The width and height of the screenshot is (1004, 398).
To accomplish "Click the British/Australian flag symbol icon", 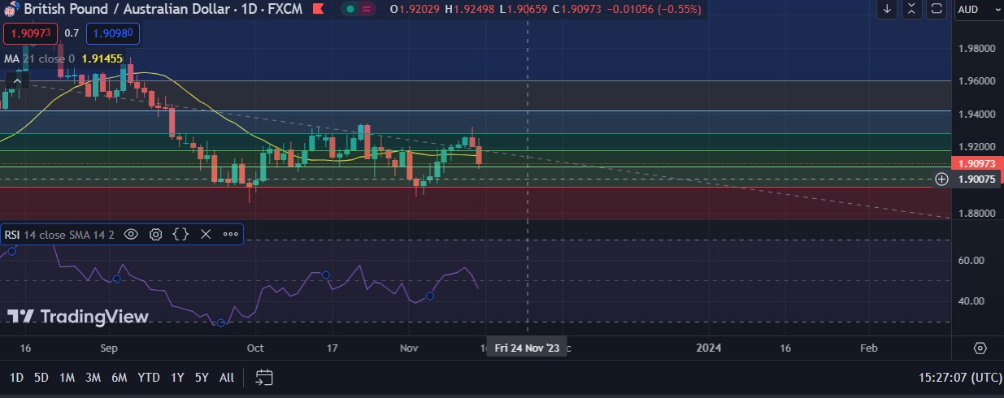I will 11,9.
